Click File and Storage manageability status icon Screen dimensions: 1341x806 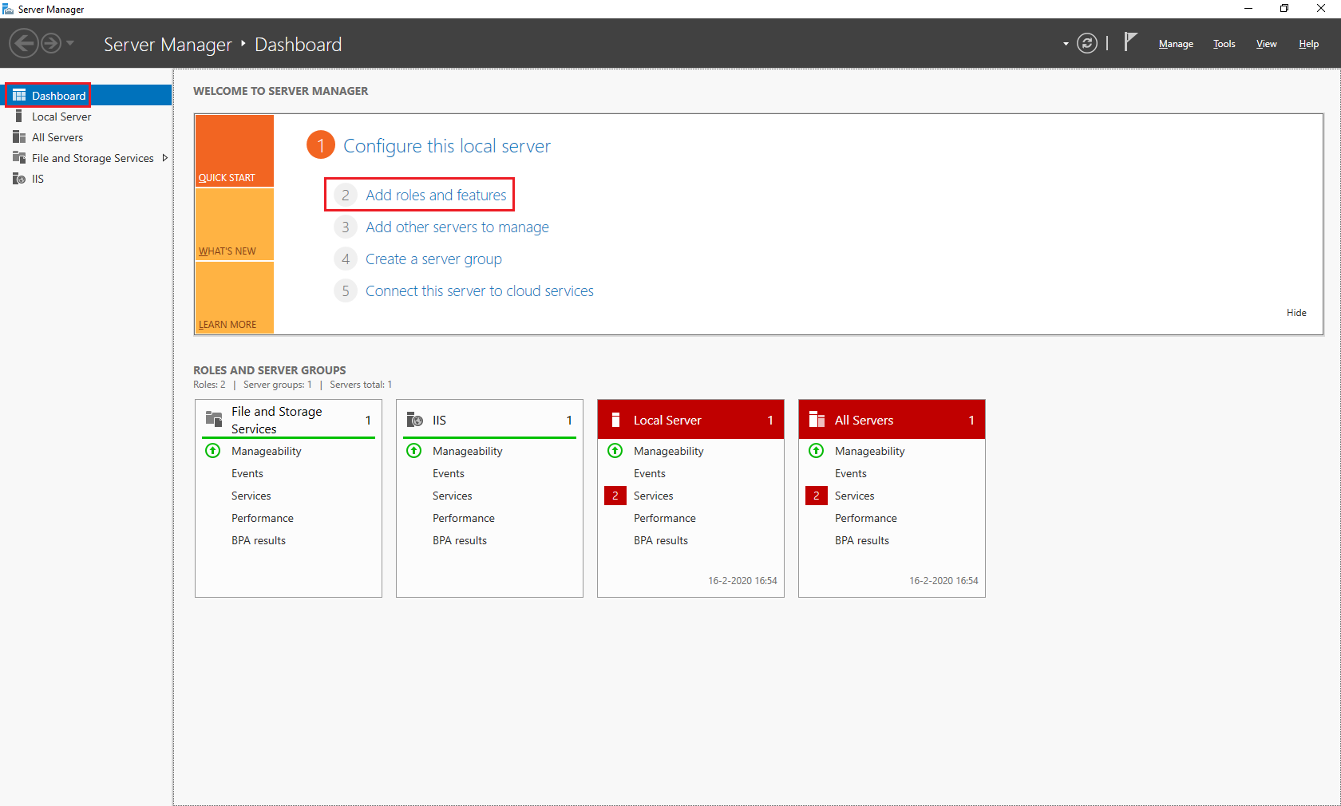pyautogui.click(x=213, y=451)
